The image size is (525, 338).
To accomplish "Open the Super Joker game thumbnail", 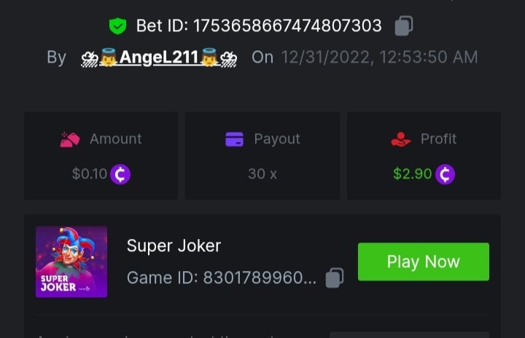I will 71,262.
